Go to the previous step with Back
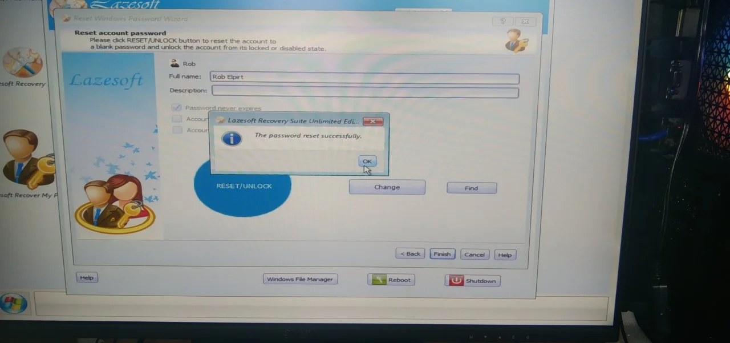Screen dimensions: 730x343 coord(411,254)
